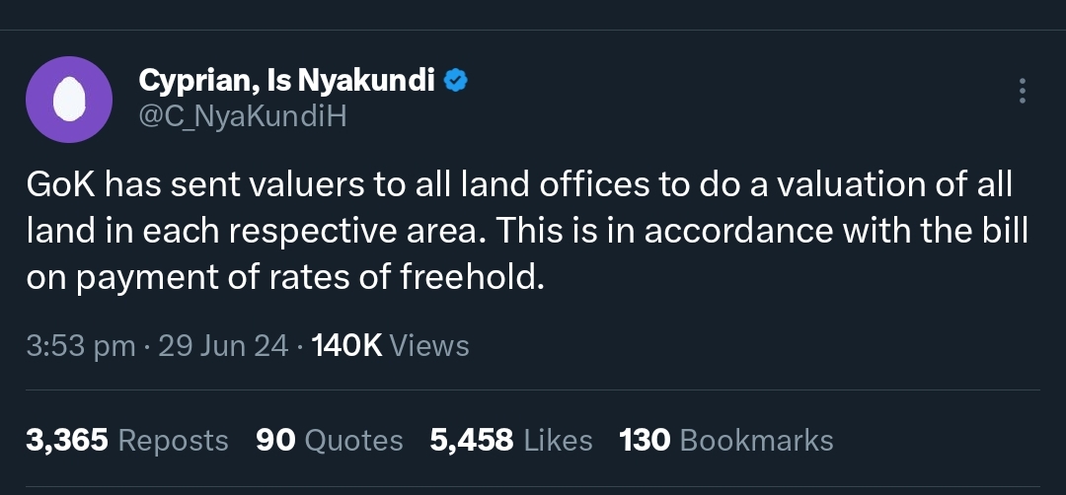Image resolution: width=1066 pixels, height=495 pixels.
Task: Click the 29 Jun 24 date
Action: [223, 346]
